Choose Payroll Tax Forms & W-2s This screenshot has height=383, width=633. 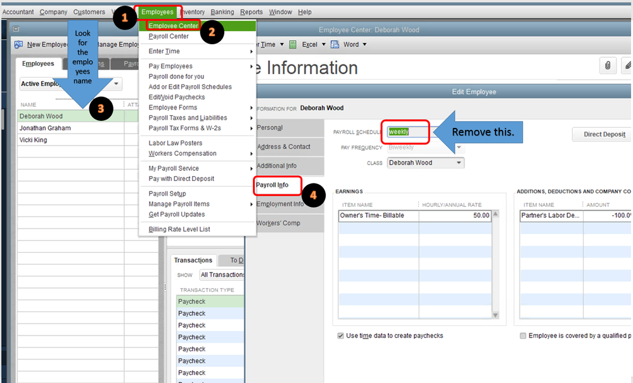pos(184,129)
